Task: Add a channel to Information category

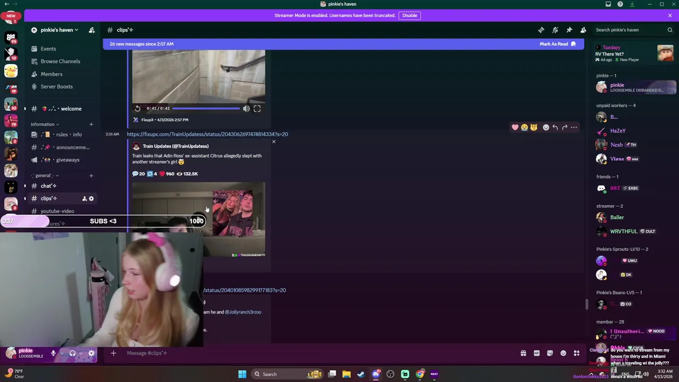Action: click(91, 124)
